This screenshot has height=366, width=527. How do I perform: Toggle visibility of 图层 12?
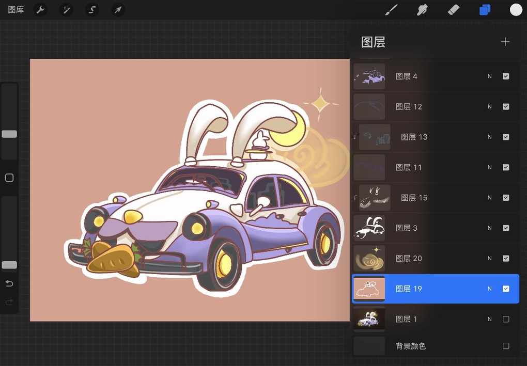coord(506,106)
